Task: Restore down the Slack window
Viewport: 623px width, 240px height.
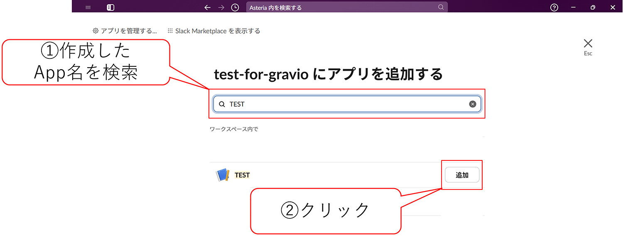Action: point(593,7)
